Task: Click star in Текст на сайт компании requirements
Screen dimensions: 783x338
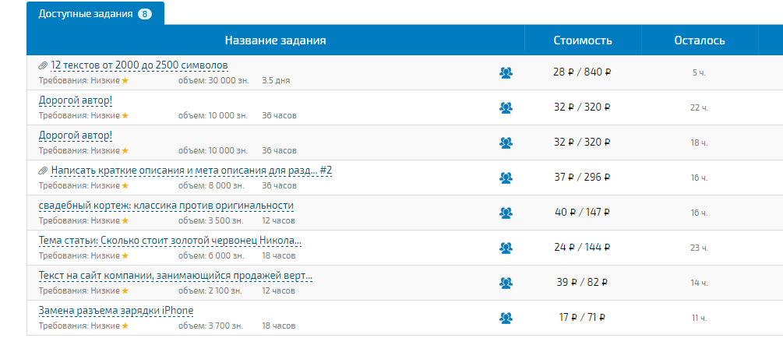Action: pyautogui.click(x=125, y=290)
